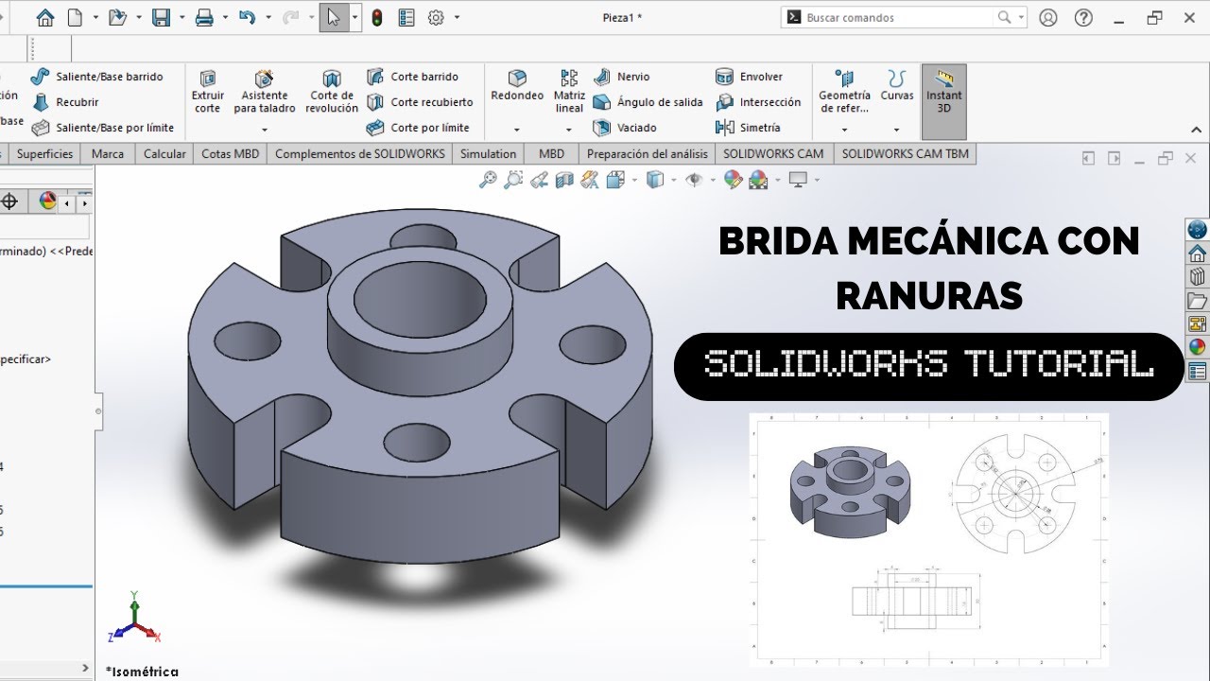Apply Ángulo de salida draft

coord(648,102)
